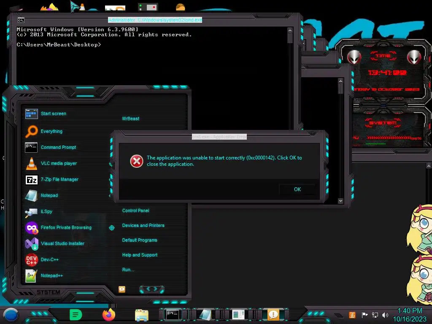Viewport: 432px width, 324px height.
Task: Click the Everything magnifier icon
Action: tap(31, 132)
